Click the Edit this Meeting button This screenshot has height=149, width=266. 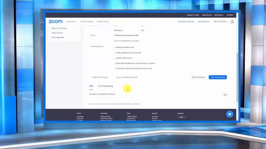tap(198, 77)
